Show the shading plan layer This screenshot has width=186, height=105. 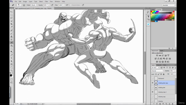153,87
